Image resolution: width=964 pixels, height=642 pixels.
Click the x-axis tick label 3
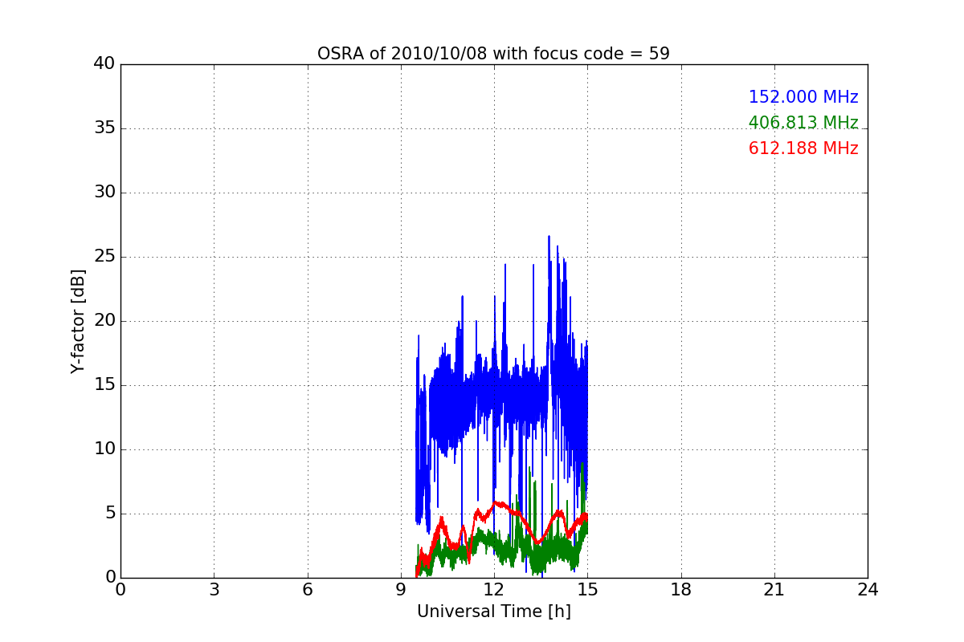214,590
